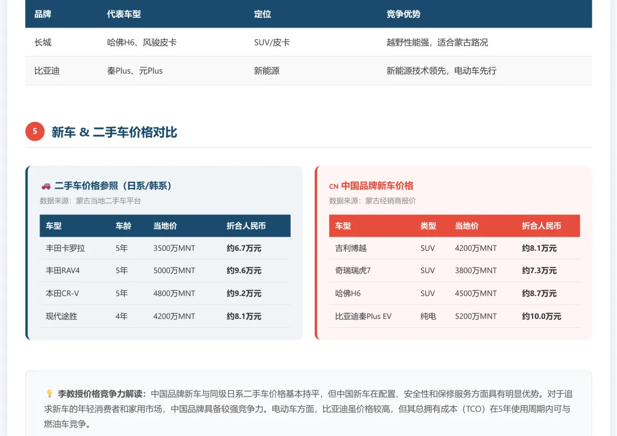Click the 3500万MNT price cell
Screen dimensions: 617x436
(174, 249)
